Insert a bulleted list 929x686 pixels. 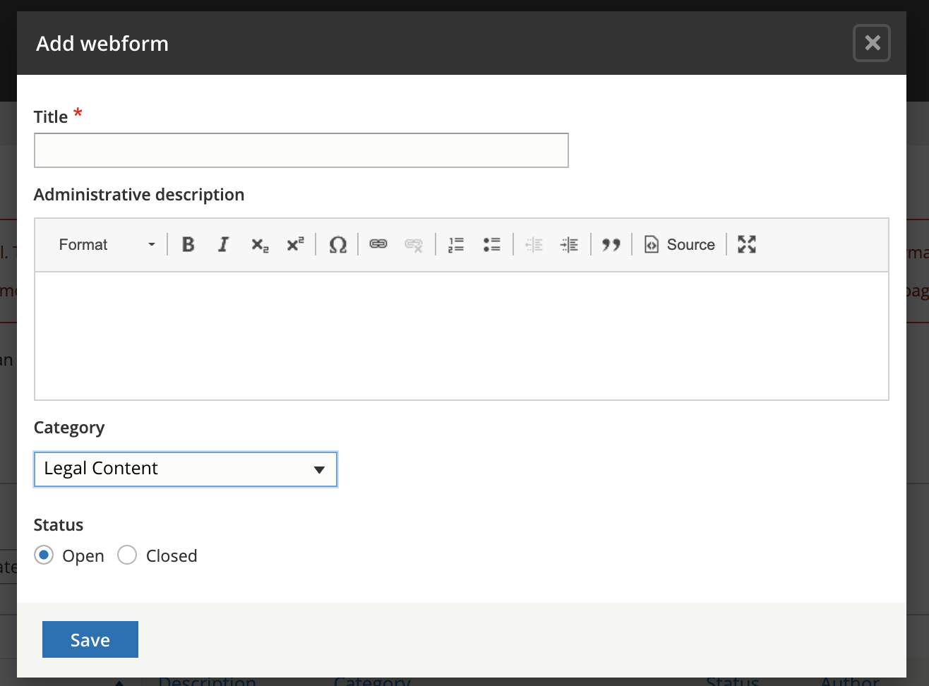(x=491, y=244)
